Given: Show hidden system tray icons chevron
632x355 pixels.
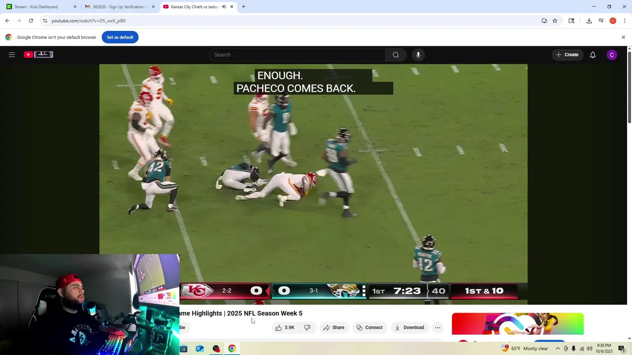Looking at the screenshot, I should coord(558,349).
